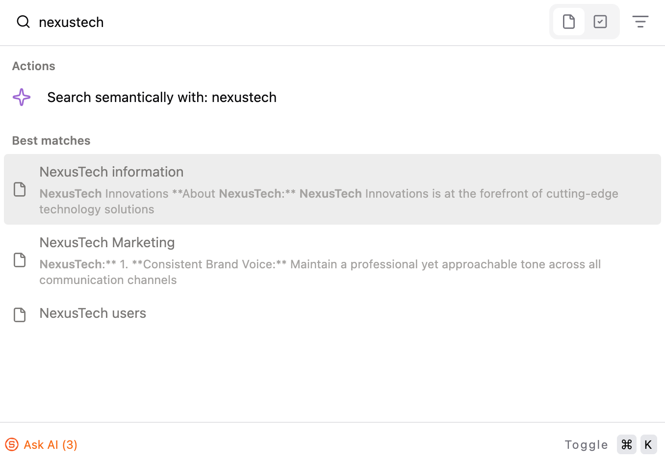
Task: Switch to notes filter document icon
Action: coord(569,22)
